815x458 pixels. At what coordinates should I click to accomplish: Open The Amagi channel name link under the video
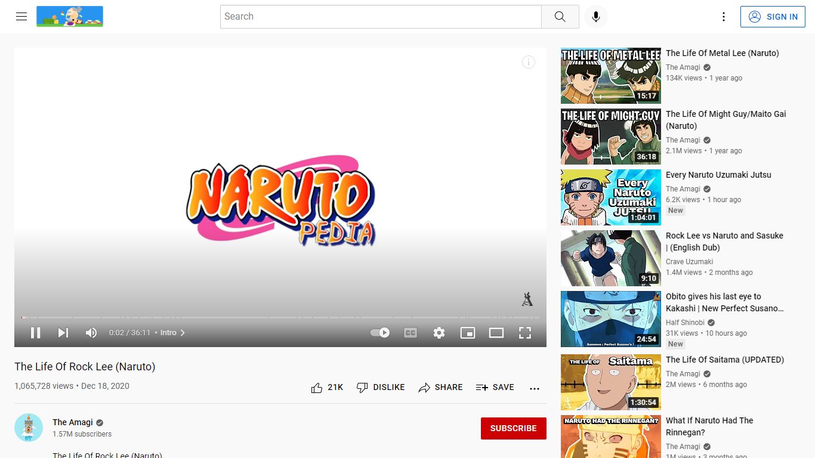click(x=73, y=422)
